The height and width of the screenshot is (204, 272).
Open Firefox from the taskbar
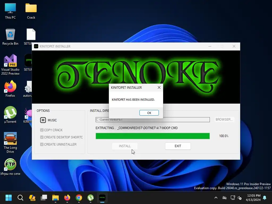tap(67, 198)
